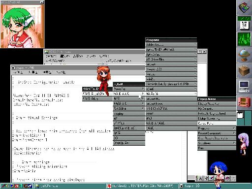Click the Popup Menu header bar
Image resolution: width=252 pixels, height=189 pixels.
click(217, 99)
